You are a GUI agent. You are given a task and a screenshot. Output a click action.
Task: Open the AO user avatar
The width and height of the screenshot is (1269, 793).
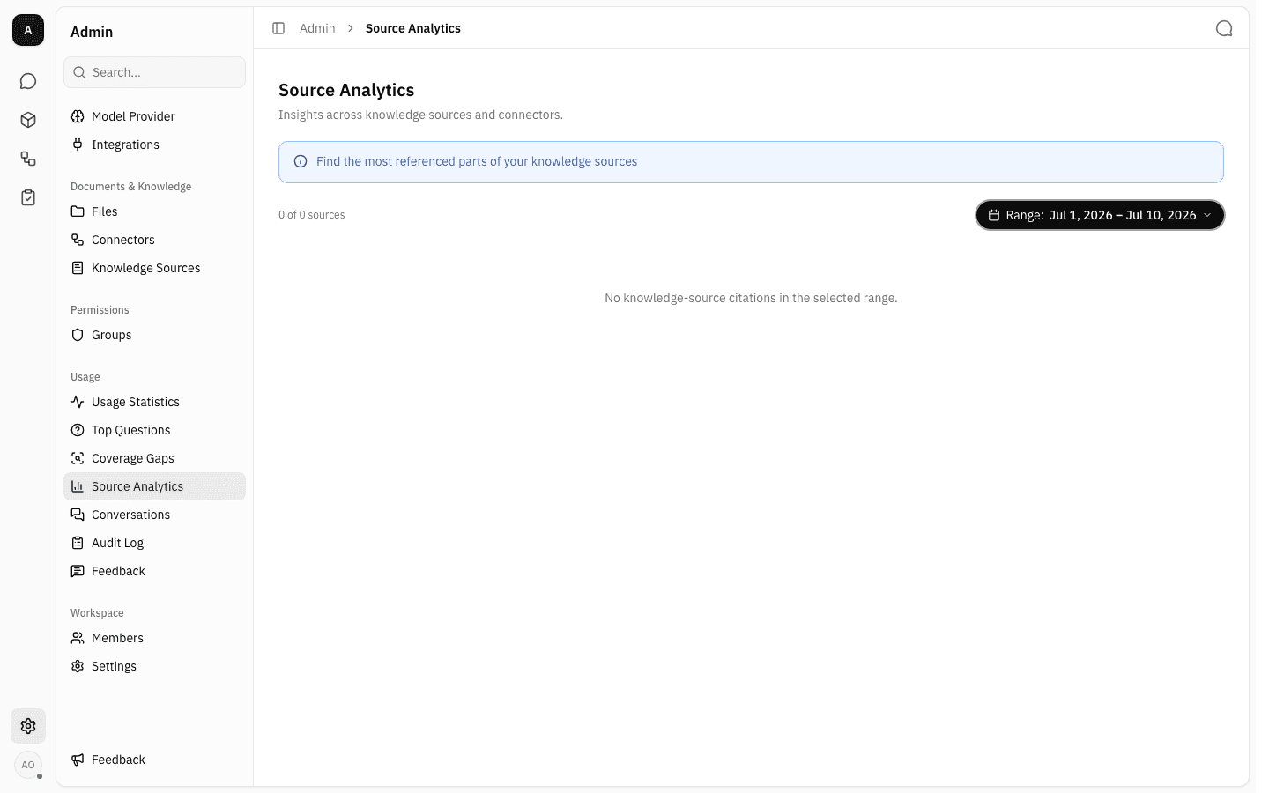[x=28, y=765]
